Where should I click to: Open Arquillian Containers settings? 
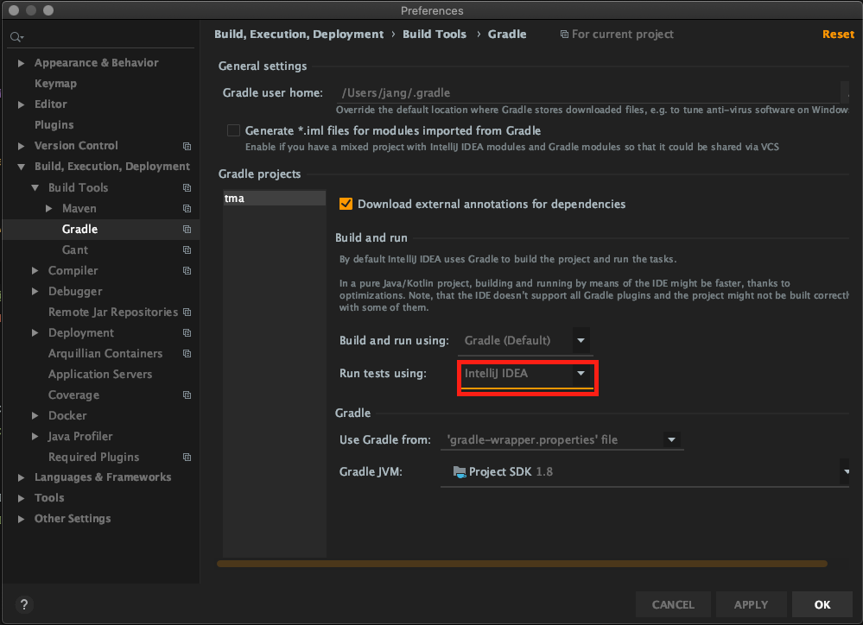105,354
